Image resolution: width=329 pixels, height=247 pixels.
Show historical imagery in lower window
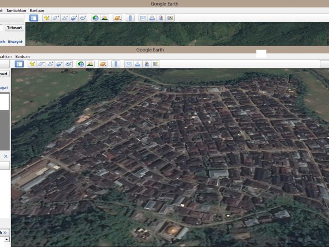point(81,64)
